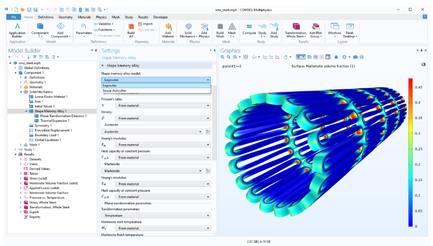Toggle the view lock icon
The image size is (433, 246).
coord(336,57)
